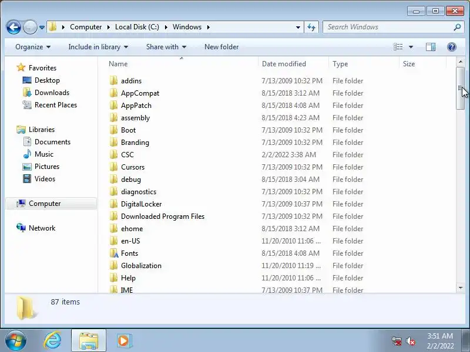Select Libraries in the navigation pane
The width and height of the screenshot is (470, 352).
tap(42, 129)
